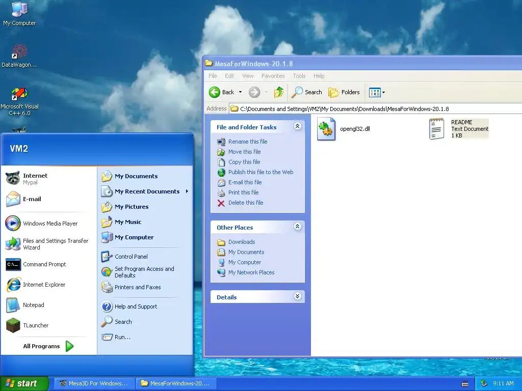This screenshot has height=391, width=522.
Task: Launch Microsoft Visual C++ 6.0 desktop shortcut
Action: coord(19,101)
